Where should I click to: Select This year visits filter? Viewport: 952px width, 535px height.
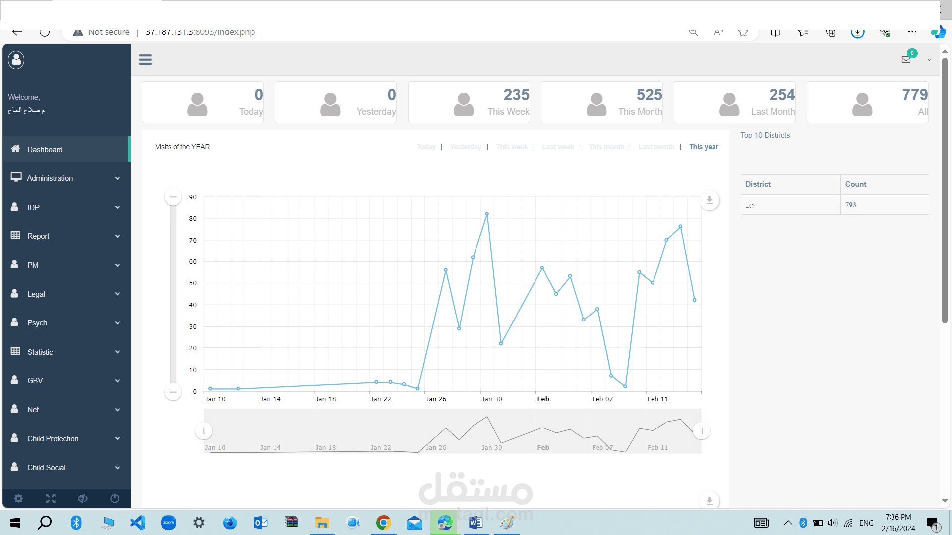(x=704, y=147)
